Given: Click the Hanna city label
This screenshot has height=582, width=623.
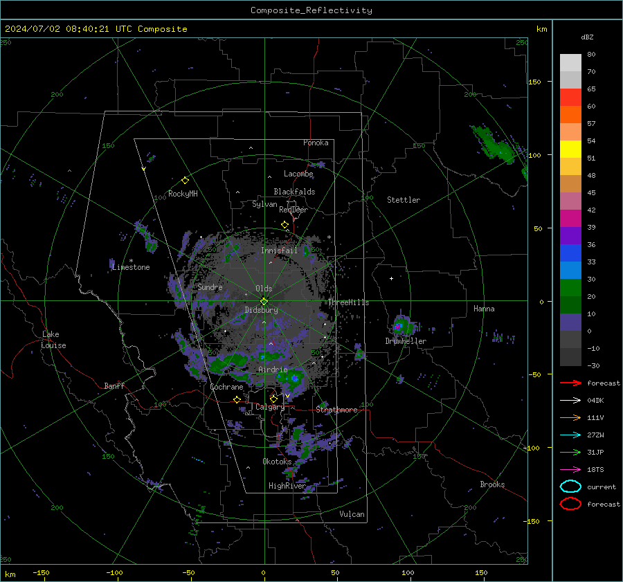Looking at the screenshot, I should pos(484,309).
